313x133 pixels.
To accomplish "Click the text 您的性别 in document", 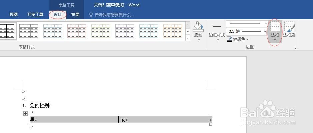I will pyautogui.click(x=40, y=105).
